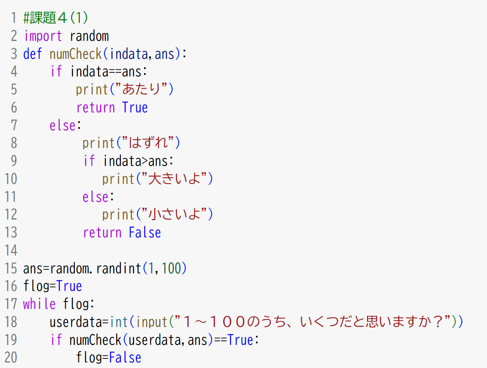Click the flog=True assignment on line 16

[53, 286]
